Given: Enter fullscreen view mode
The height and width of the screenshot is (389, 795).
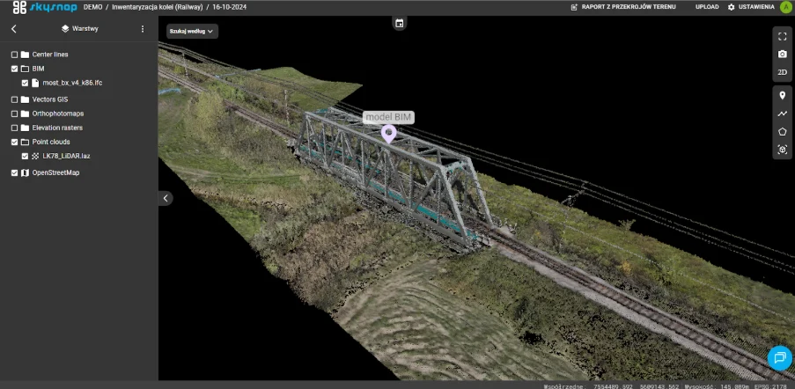Looking at the screenshot, I should 782,36.
